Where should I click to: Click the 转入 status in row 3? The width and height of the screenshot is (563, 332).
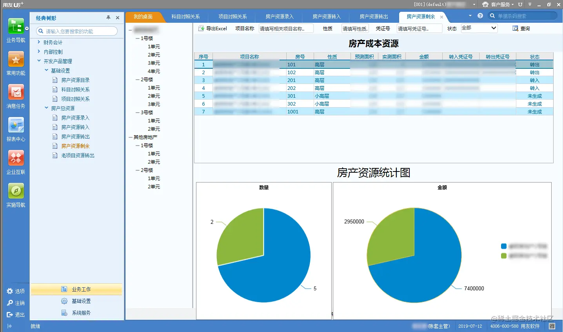pyautogui.click(x=534, y=80)
